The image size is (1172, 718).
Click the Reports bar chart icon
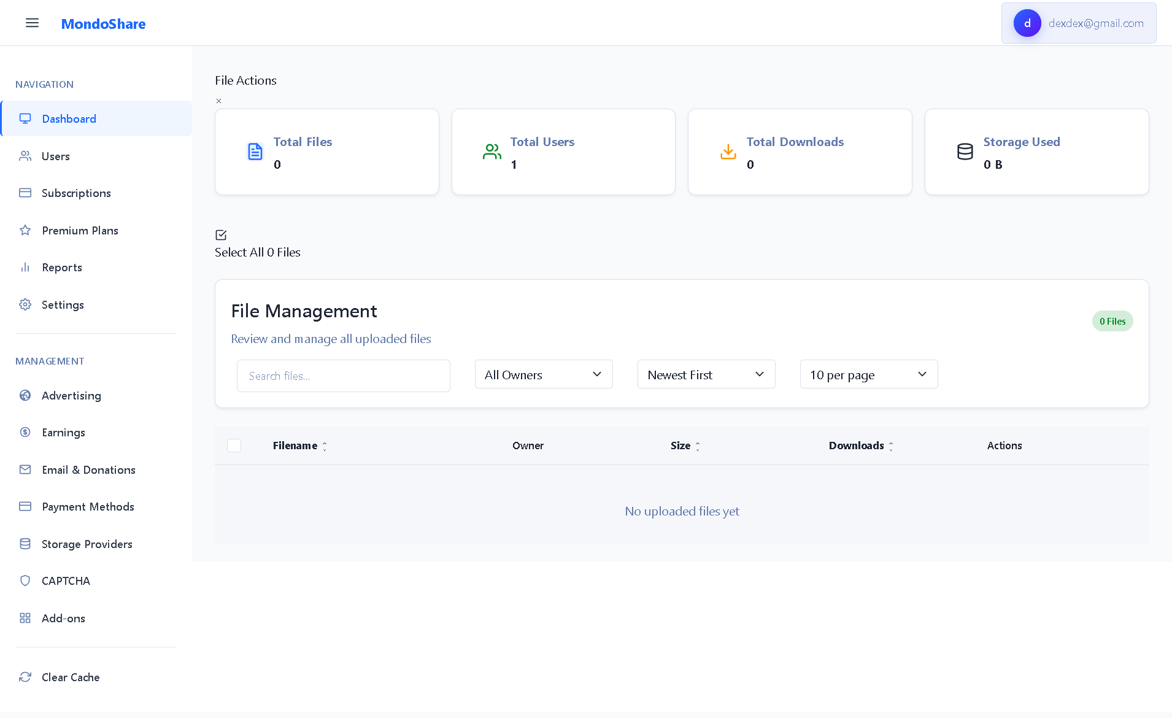[25, 267]
